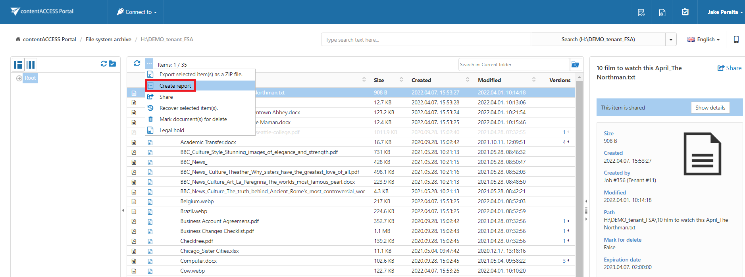Click Export selected items as ZIP
The height and width of the screenshot is (277, 745).
[200, 74]
